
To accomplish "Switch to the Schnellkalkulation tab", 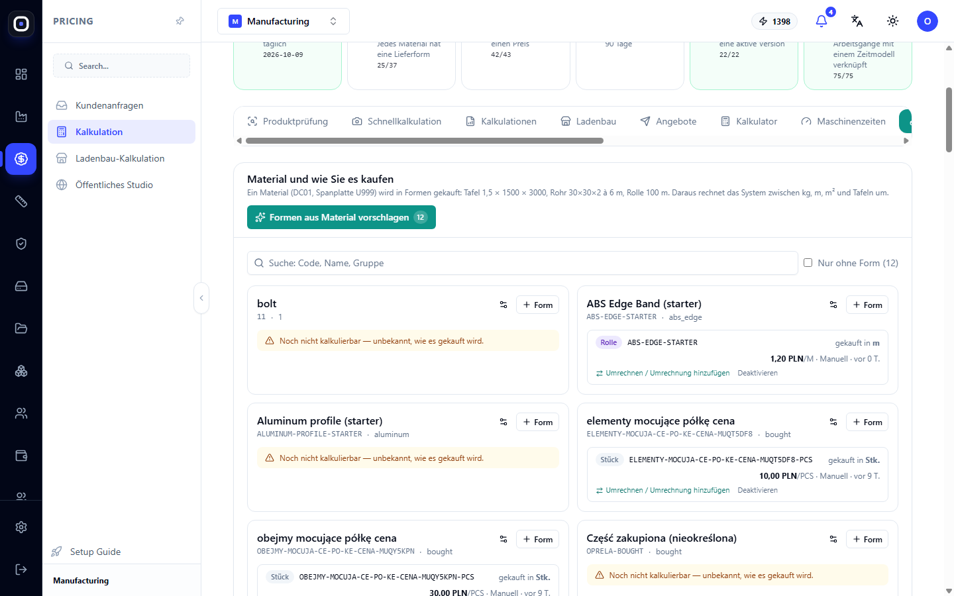I will click(397, 121).
